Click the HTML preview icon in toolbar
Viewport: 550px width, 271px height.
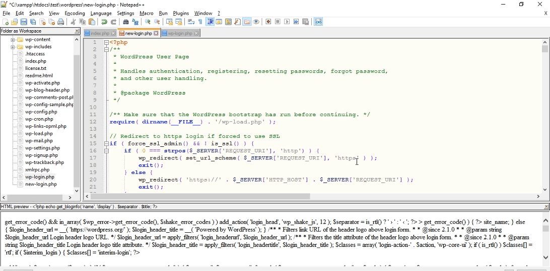tap(318, 22)
